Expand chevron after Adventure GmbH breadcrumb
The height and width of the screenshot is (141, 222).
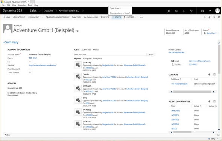83,11
